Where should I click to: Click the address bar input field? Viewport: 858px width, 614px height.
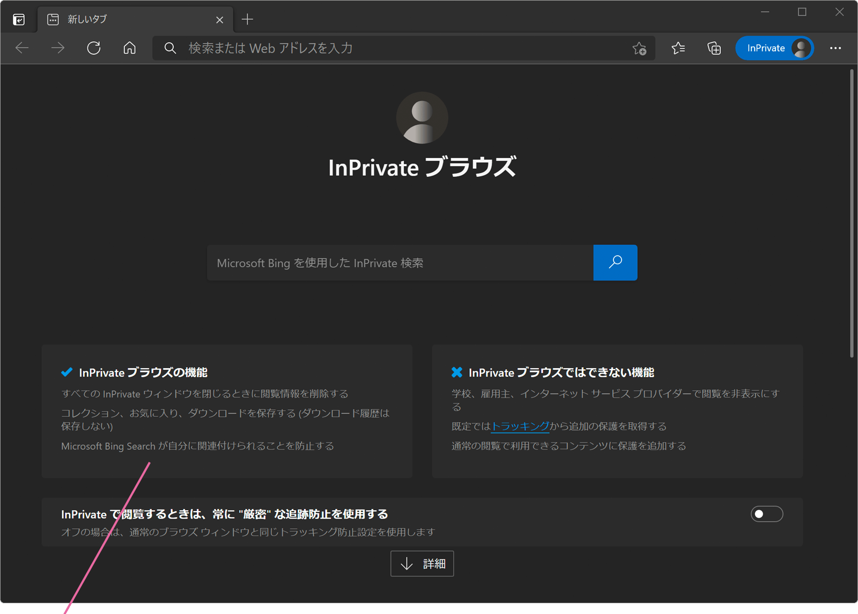click(404, 48)
